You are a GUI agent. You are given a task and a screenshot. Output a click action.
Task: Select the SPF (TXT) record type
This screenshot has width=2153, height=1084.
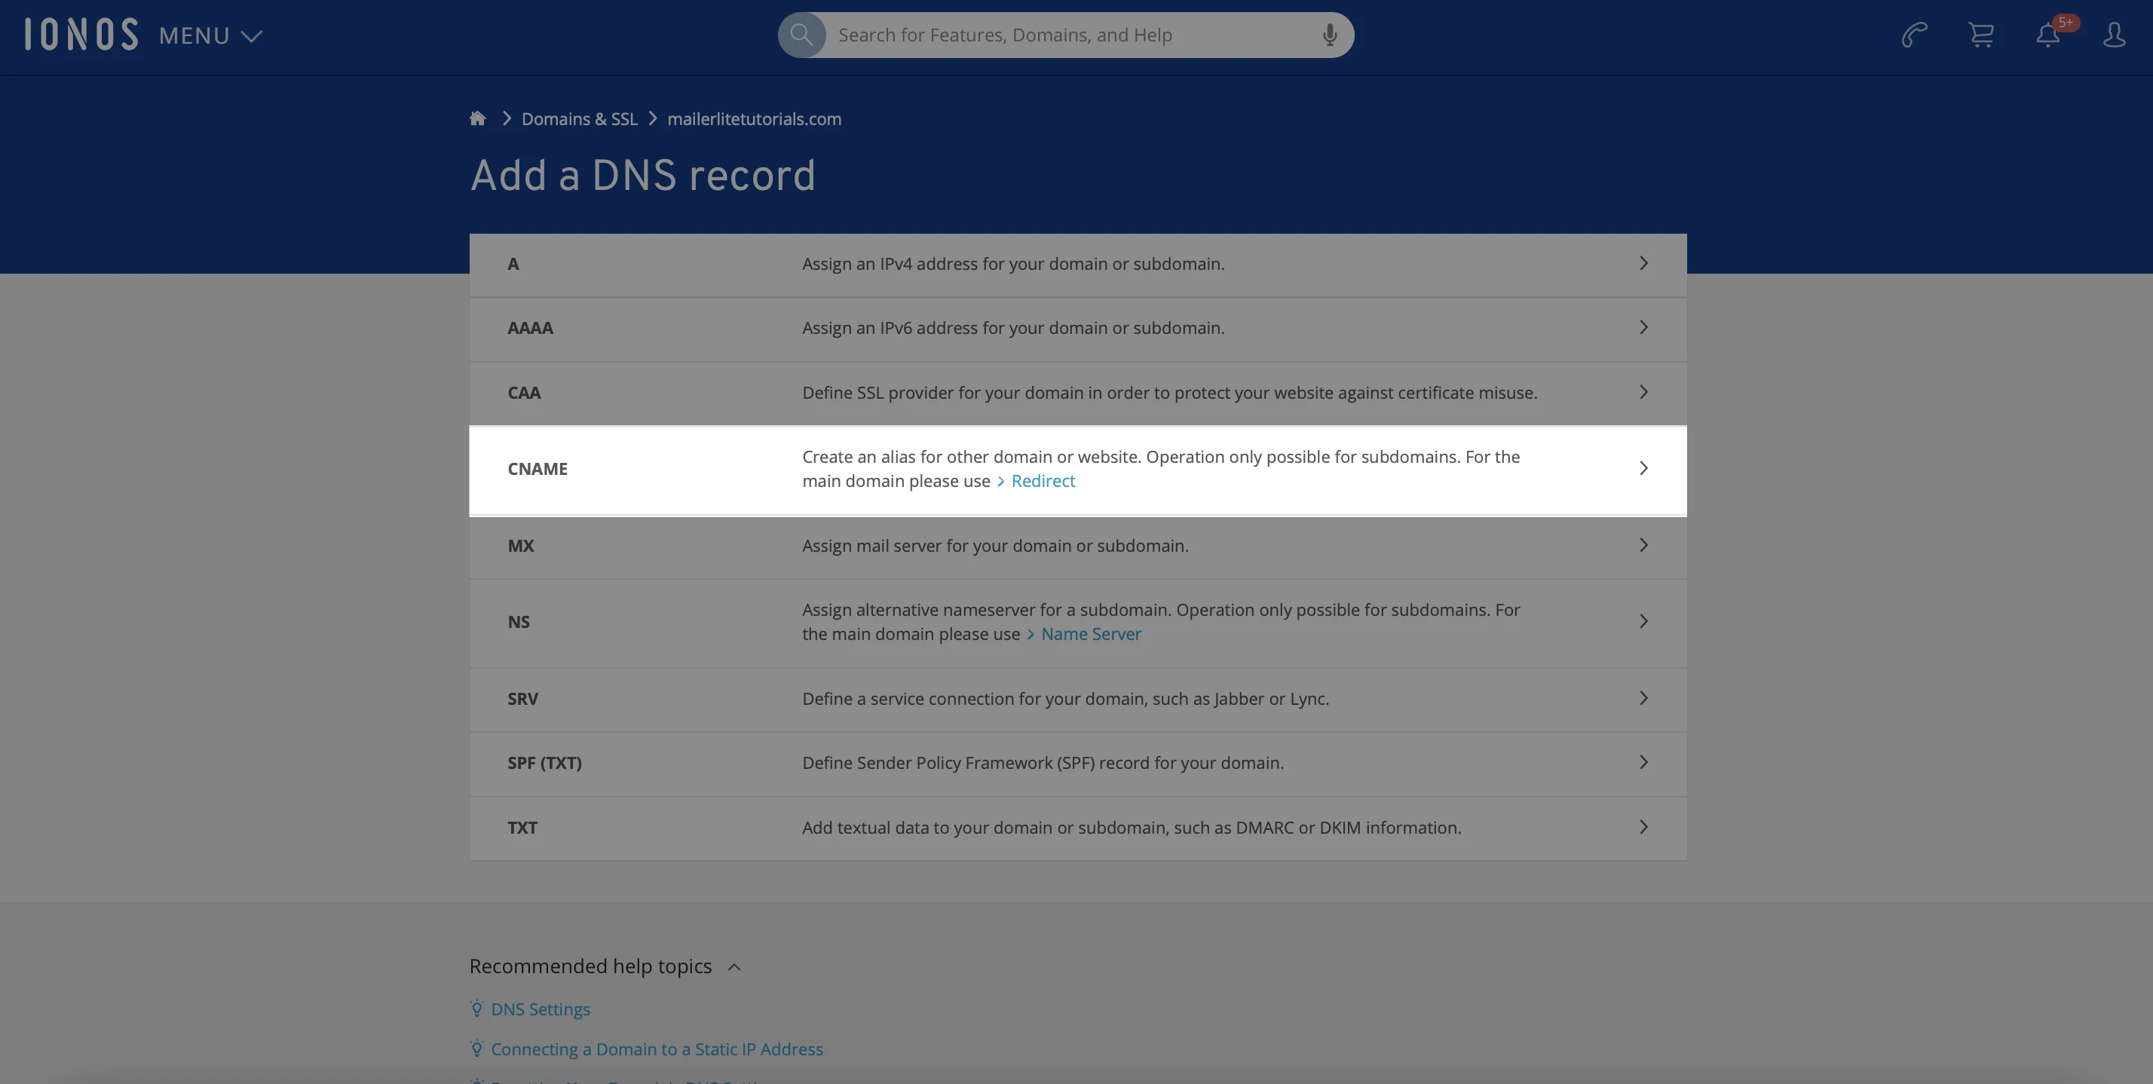(x=544, y=763)
